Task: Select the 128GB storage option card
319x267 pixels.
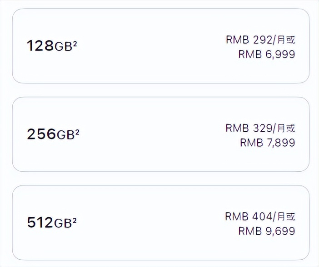Action: (160, 46)
